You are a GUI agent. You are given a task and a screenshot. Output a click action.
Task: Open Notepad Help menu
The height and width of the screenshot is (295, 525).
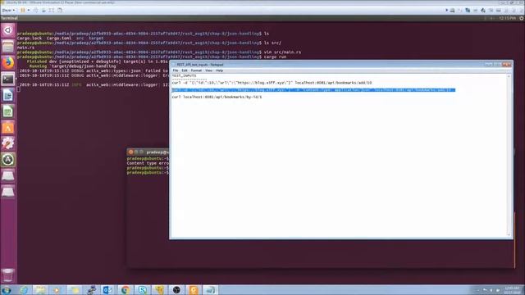[x=219, y=70]
